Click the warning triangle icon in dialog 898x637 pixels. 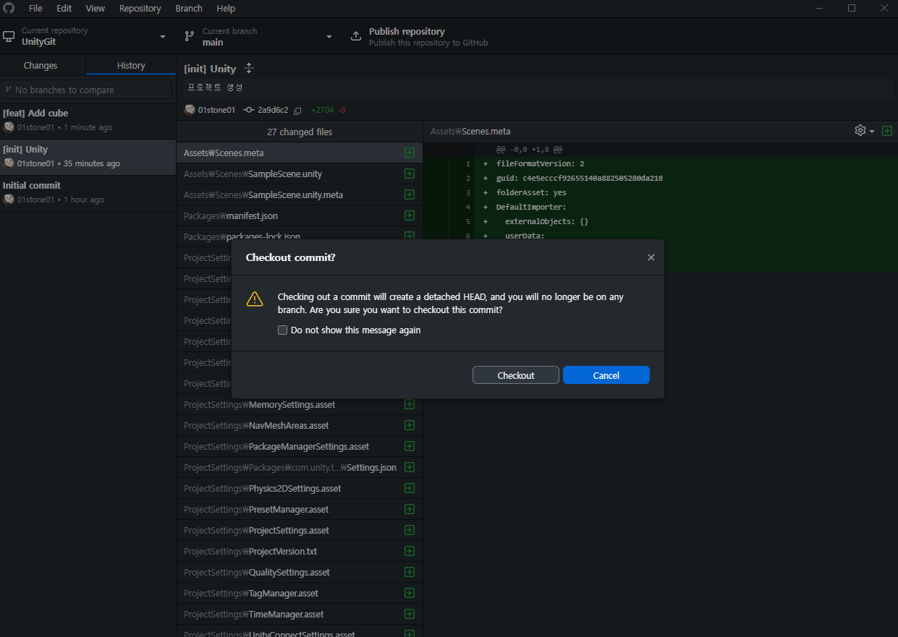click(x=255, y=299)
